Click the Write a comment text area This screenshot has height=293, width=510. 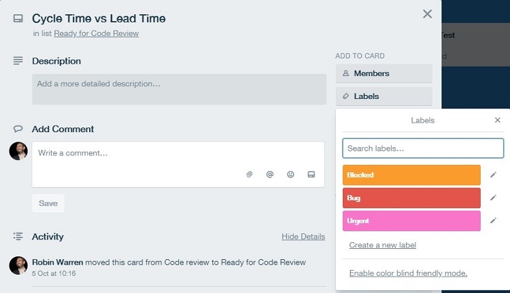(x=178, y=164)
